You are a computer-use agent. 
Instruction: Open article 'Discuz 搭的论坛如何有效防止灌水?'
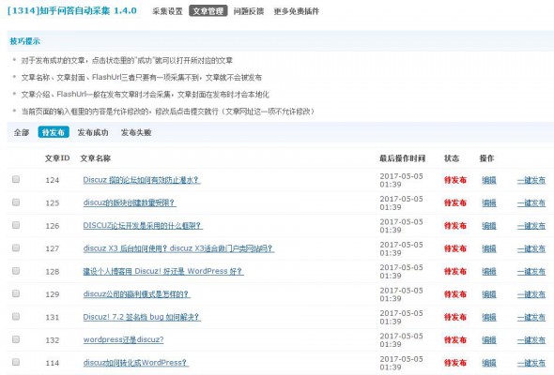[142, 180]
